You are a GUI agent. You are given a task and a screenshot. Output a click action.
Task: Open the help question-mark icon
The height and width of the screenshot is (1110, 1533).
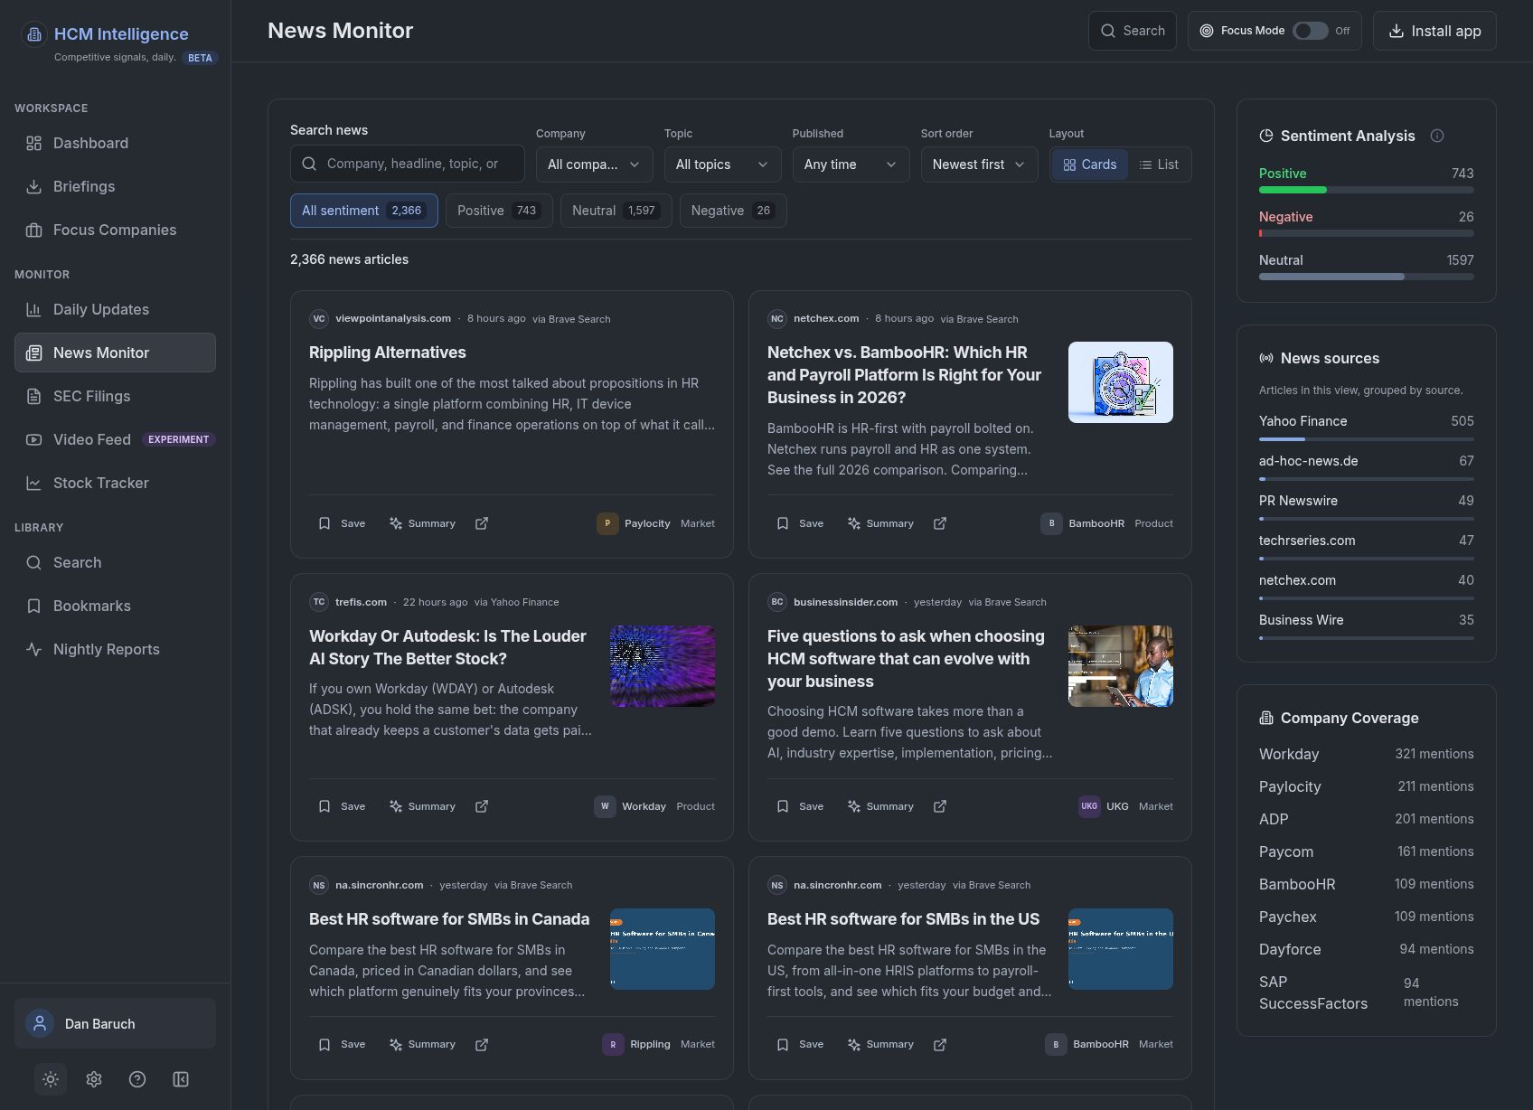click(x=137, y=1079)
